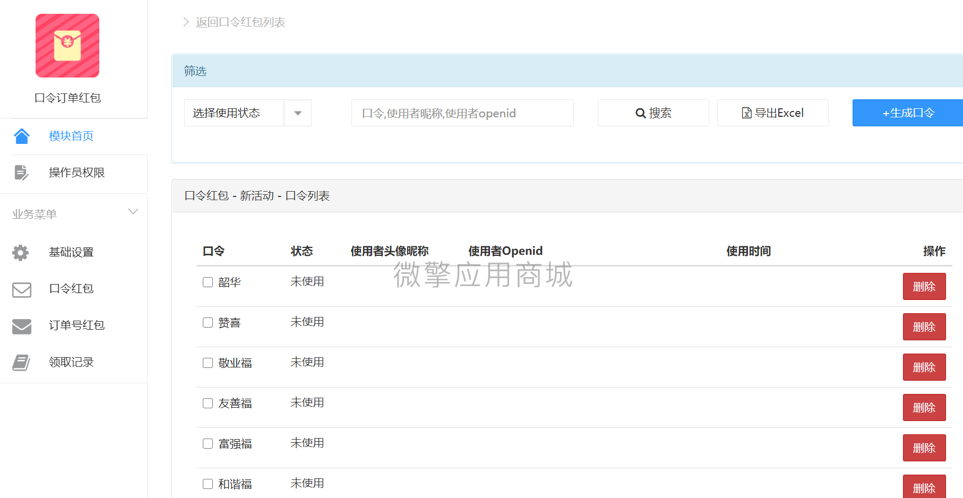Click the solid envelope icon for 订单号红包

click(x=22, y=326)
